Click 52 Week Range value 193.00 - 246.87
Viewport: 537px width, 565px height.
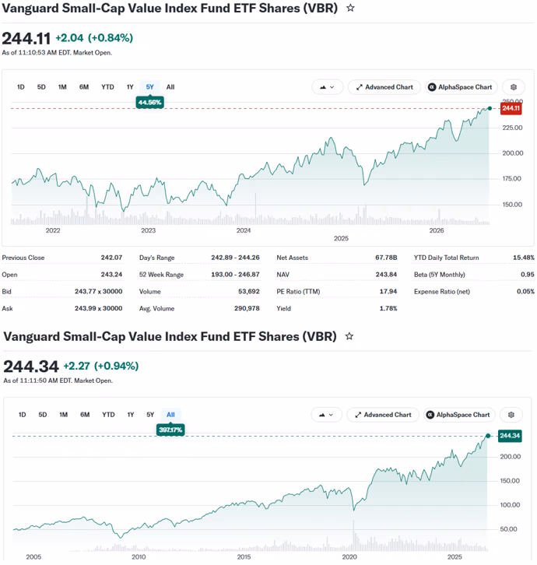coord(235,275)
